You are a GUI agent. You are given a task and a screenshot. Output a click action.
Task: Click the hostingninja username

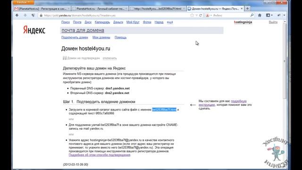tap(243, 22)
